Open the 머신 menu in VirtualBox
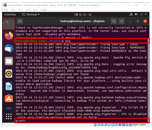This screenshot has width=152, height=130. tap(13, 10)
